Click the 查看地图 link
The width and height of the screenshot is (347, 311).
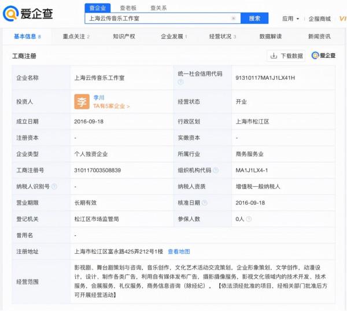[179, 251]
